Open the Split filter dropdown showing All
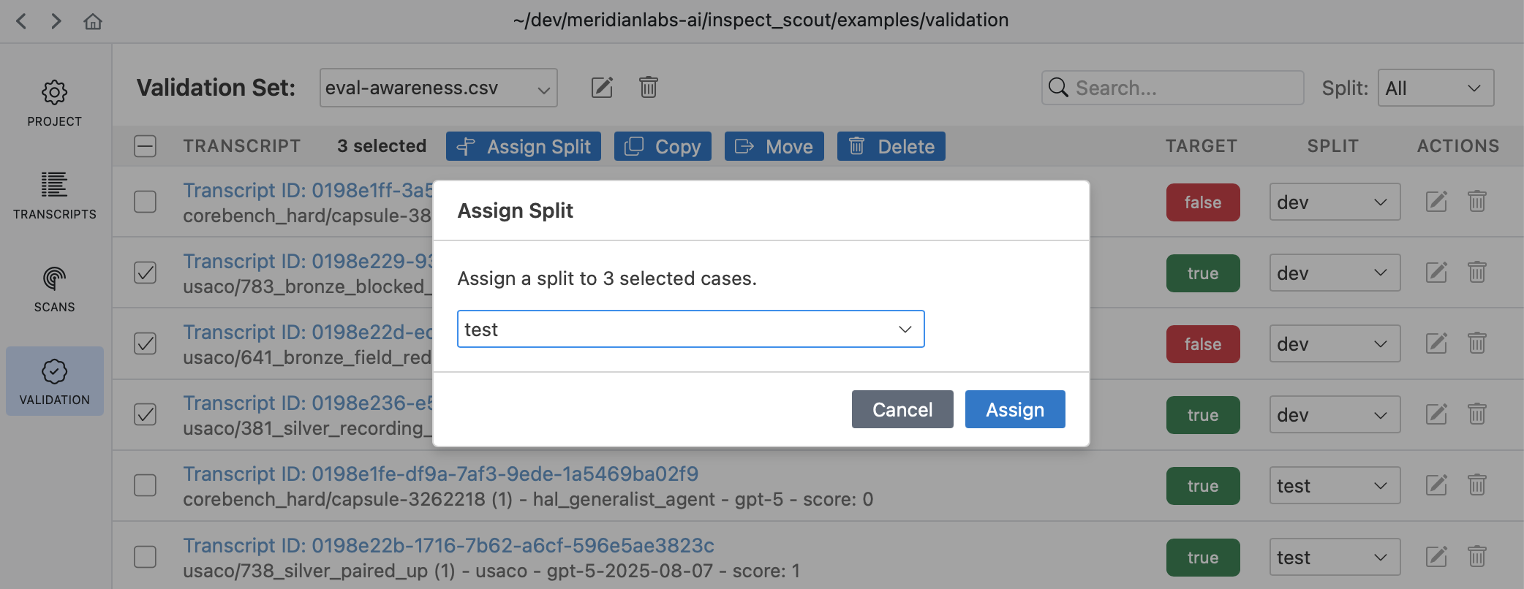This screenshot has width=1524, height=589. coord(1435,88)
